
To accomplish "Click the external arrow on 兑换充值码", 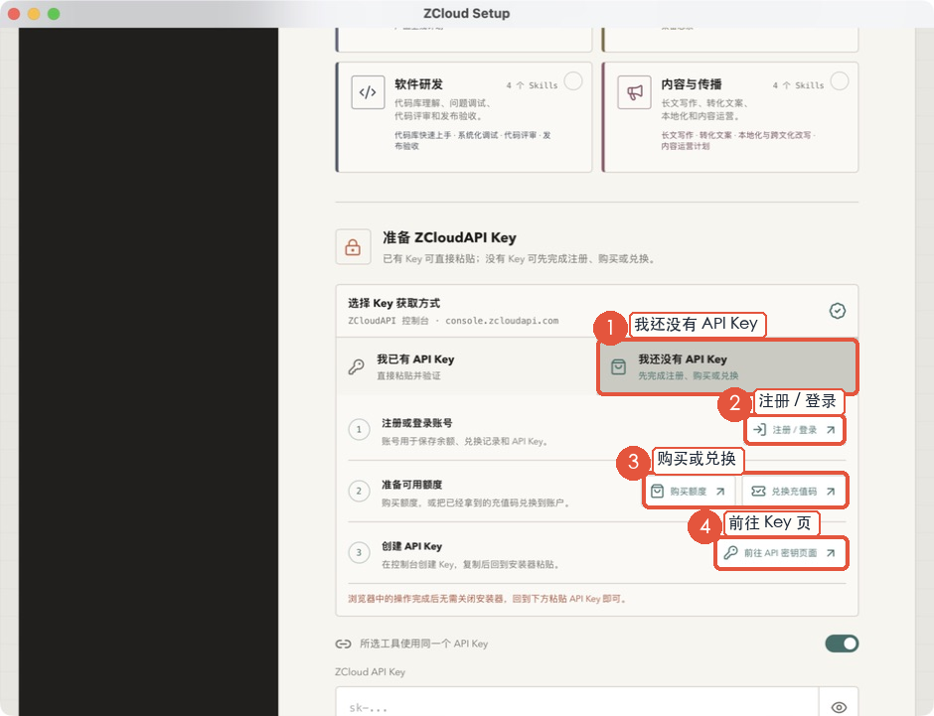I will [831, 491].
